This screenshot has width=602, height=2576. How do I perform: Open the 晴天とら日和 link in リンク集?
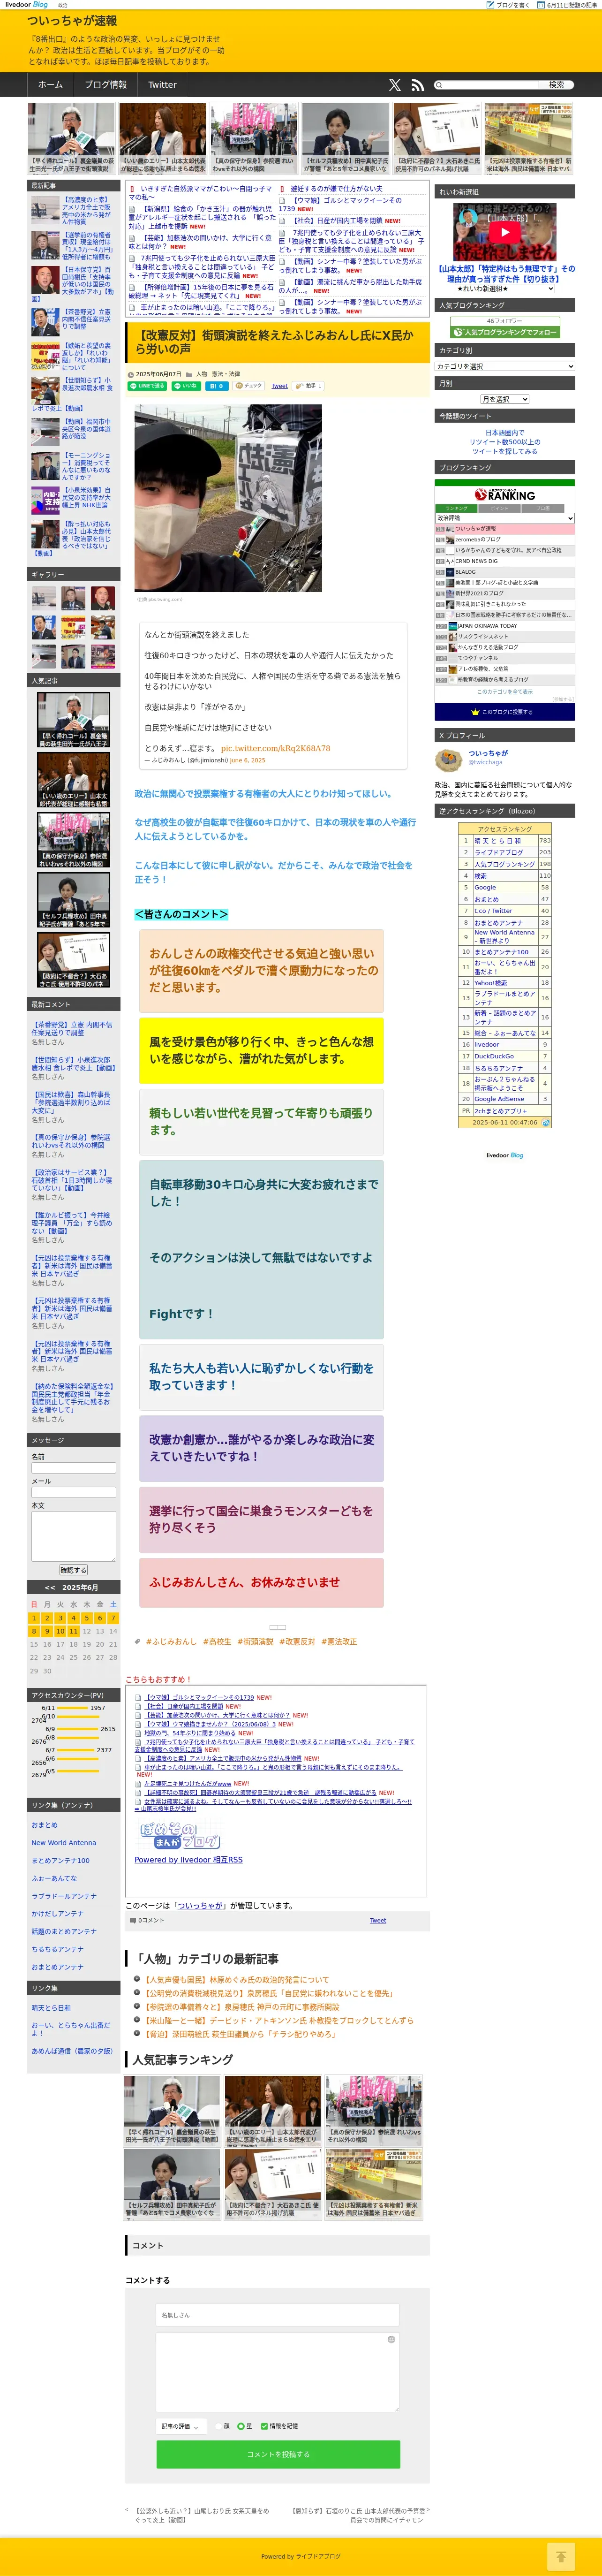[51, 2007]
